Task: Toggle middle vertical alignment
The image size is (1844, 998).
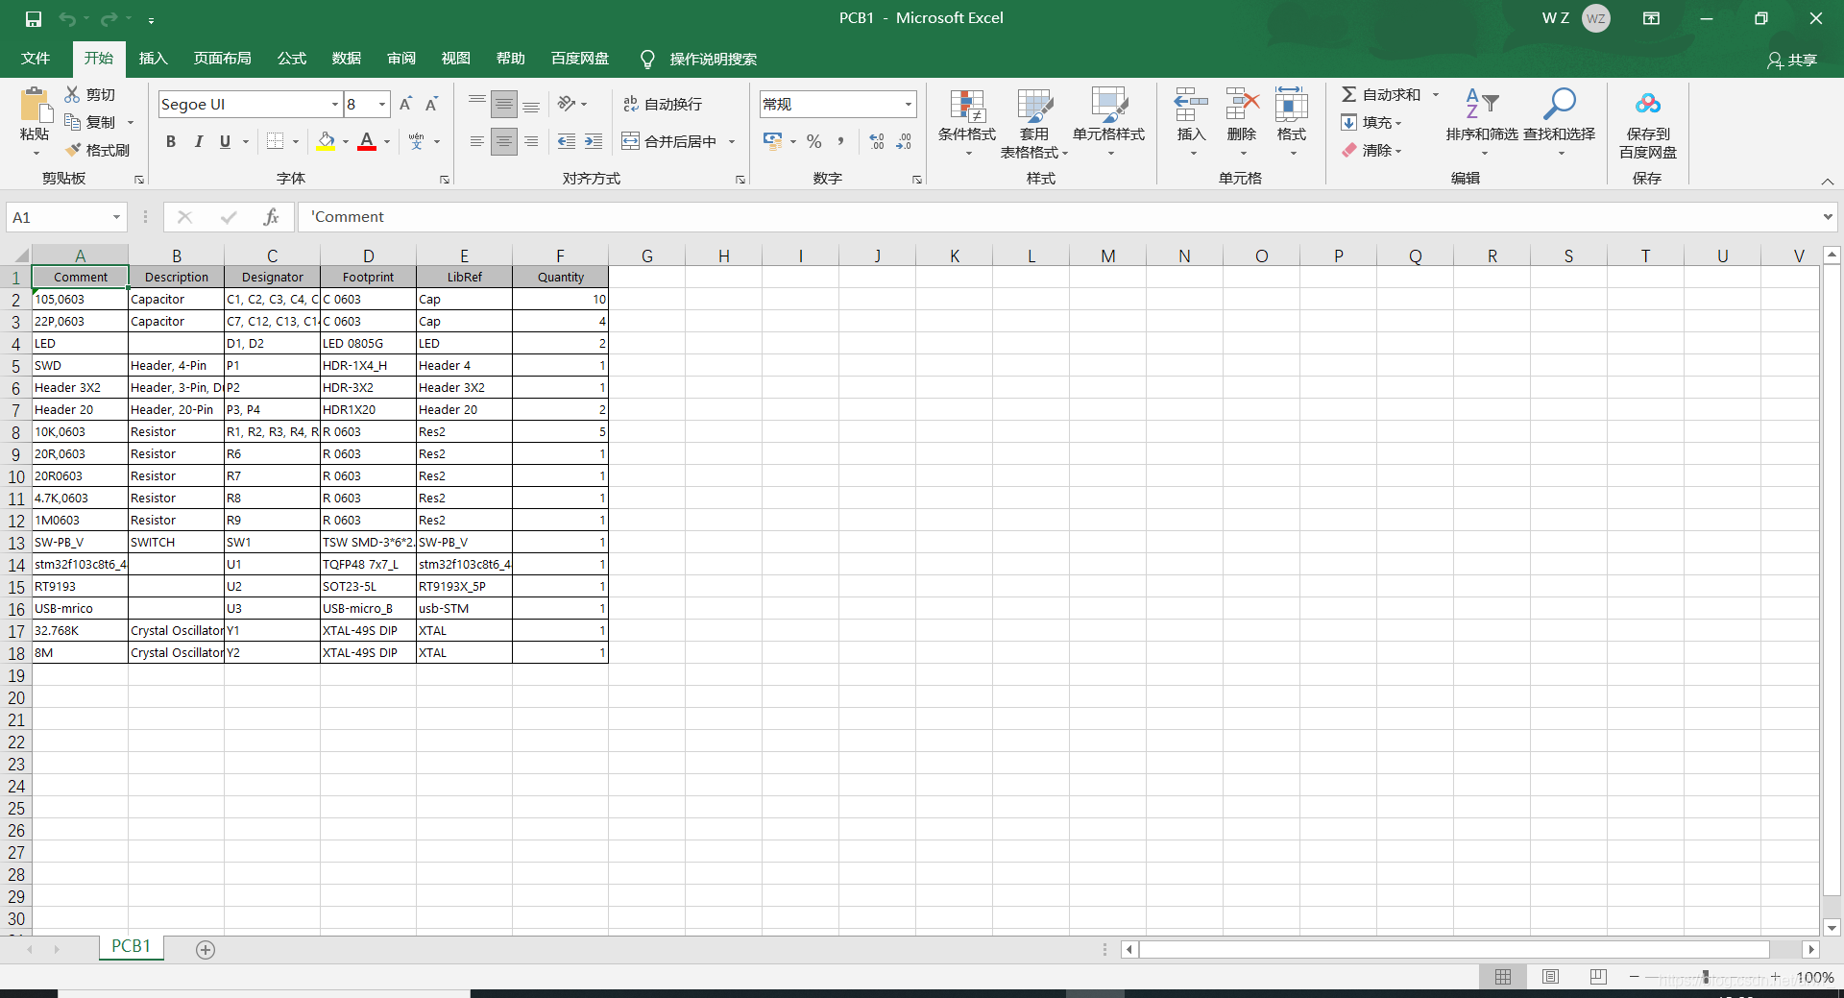Action: pos(504,104)
